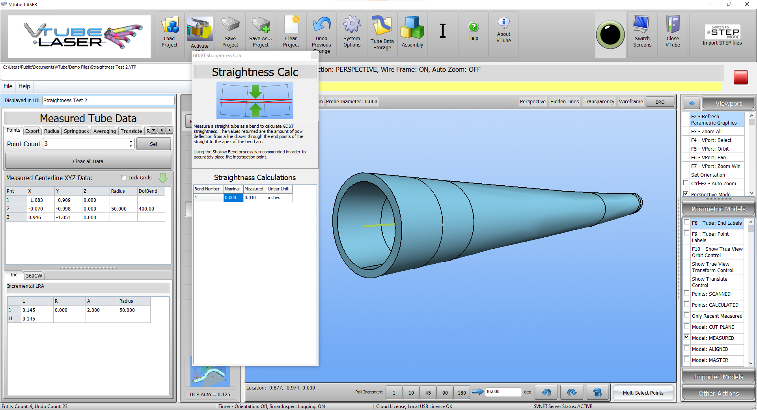The image size is (757, 410).
Task: Expand the Imported Models section
Action: (718, 377)
